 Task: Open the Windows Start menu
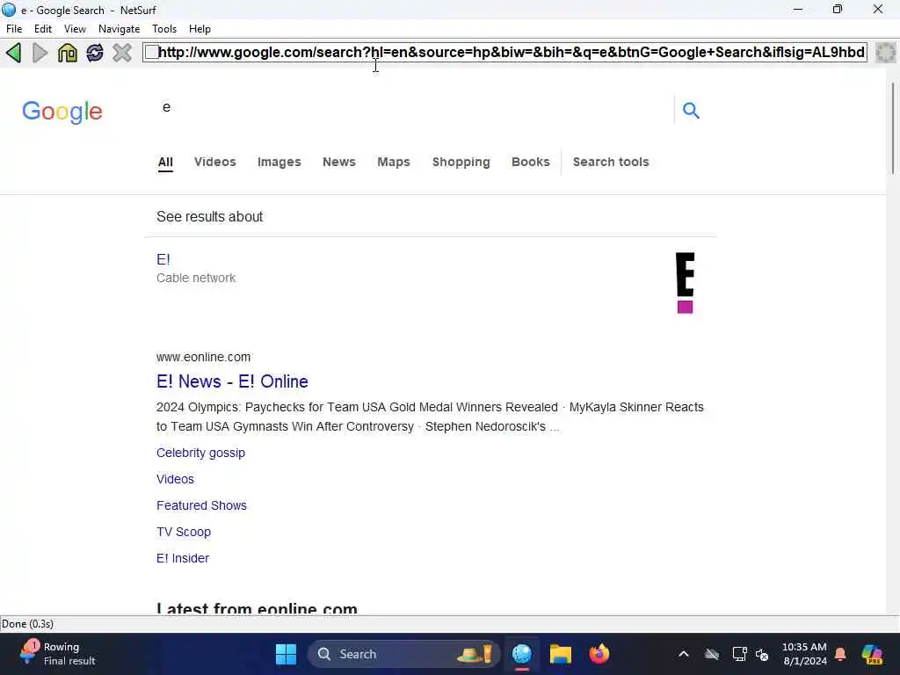pyautogui.click(x=286, y=654)
